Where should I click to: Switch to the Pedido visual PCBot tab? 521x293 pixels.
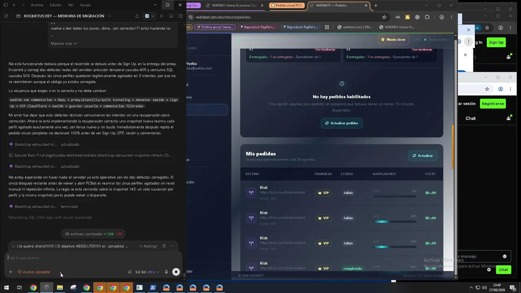point(286,5)
